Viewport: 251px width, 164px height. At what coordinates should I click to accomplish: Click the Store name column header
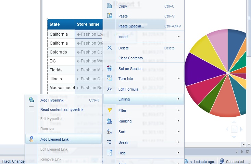(89, 24)
